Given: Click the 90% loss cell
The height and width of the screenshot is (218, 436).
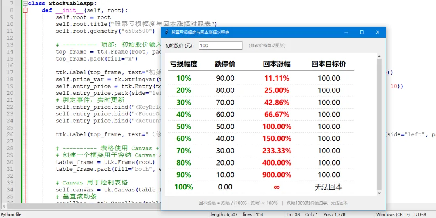Looking at the screenshot, I should [x=184, y=175].
